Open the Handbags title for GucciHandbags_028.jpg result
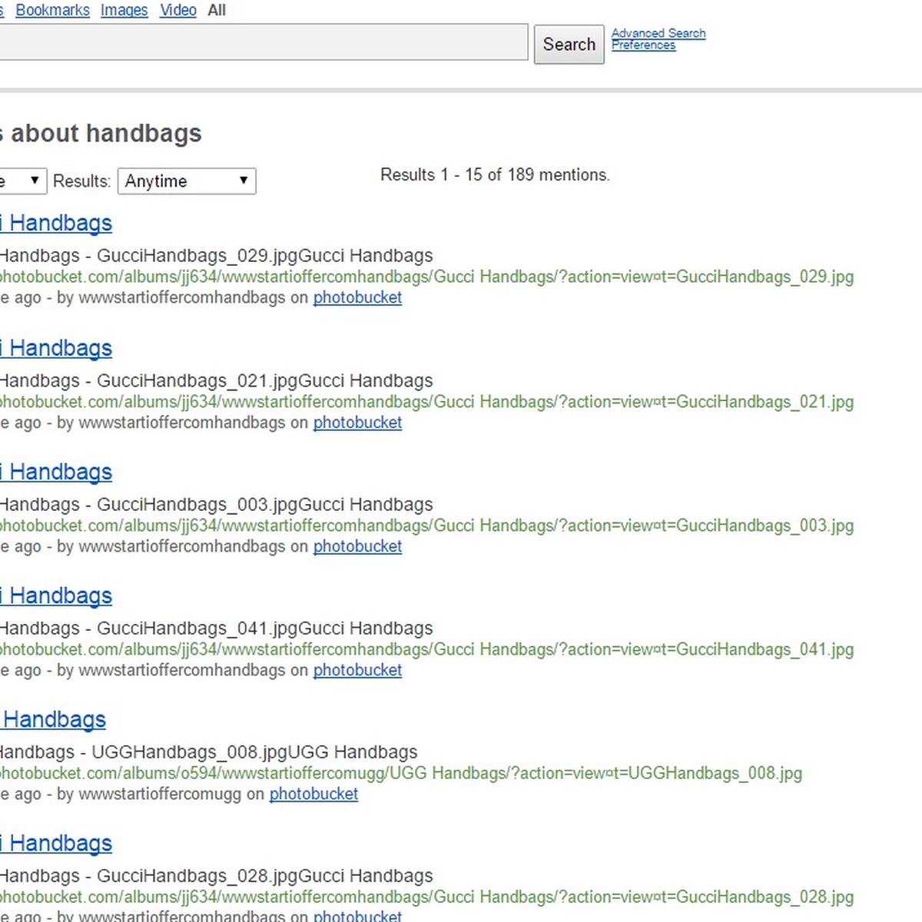This screenshot has height=922, width=922. (x=58, y=844)
